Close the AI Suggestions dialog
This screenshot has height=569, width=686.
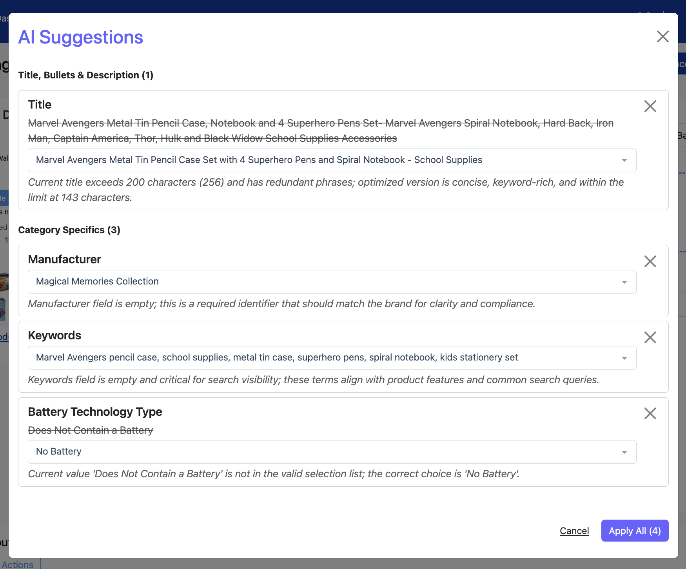[x=662, y=36]
